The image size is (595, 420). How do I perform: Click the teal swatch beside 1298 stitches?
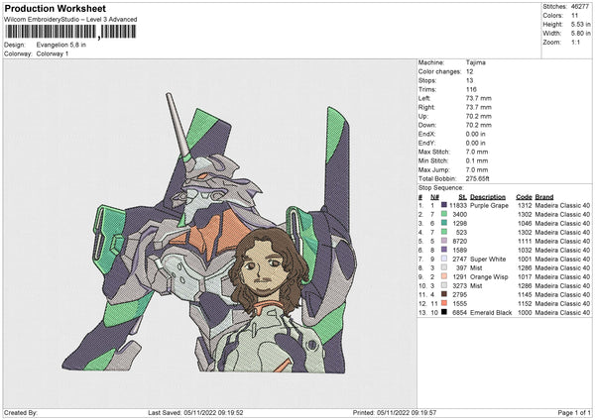pyautogui.click(x=444, y=223)
